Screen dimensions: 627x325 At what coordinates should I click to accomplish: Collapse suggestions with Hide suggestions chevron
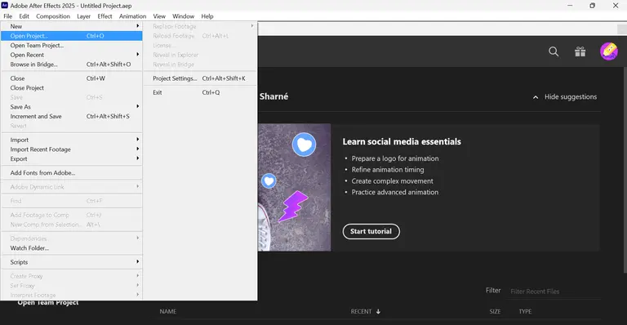536,97
